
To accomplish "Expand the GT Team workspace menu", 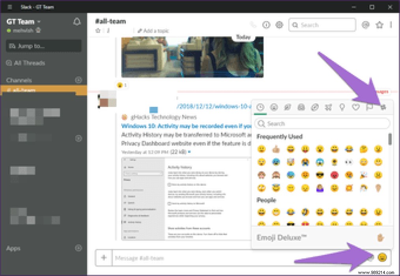I will (22, 21).
